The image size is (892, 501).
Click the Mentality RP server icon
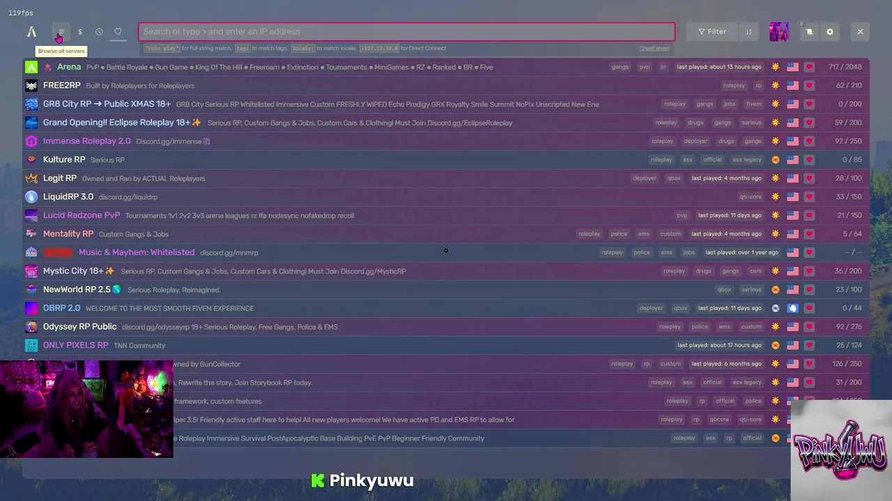click(x=31, y=234)
